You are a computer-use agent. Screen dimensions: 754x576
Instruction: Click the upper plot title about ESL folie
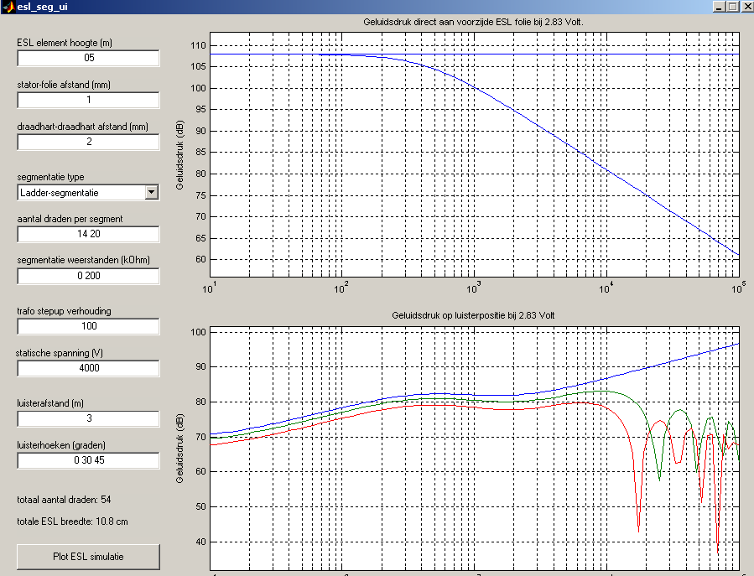tap(473, 22)
